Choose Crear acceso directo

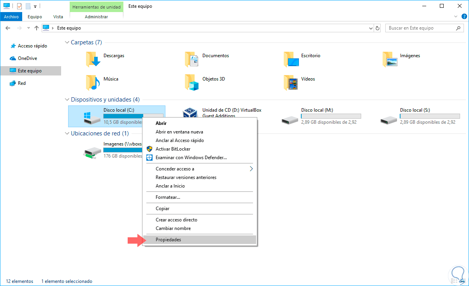[200, 220]
